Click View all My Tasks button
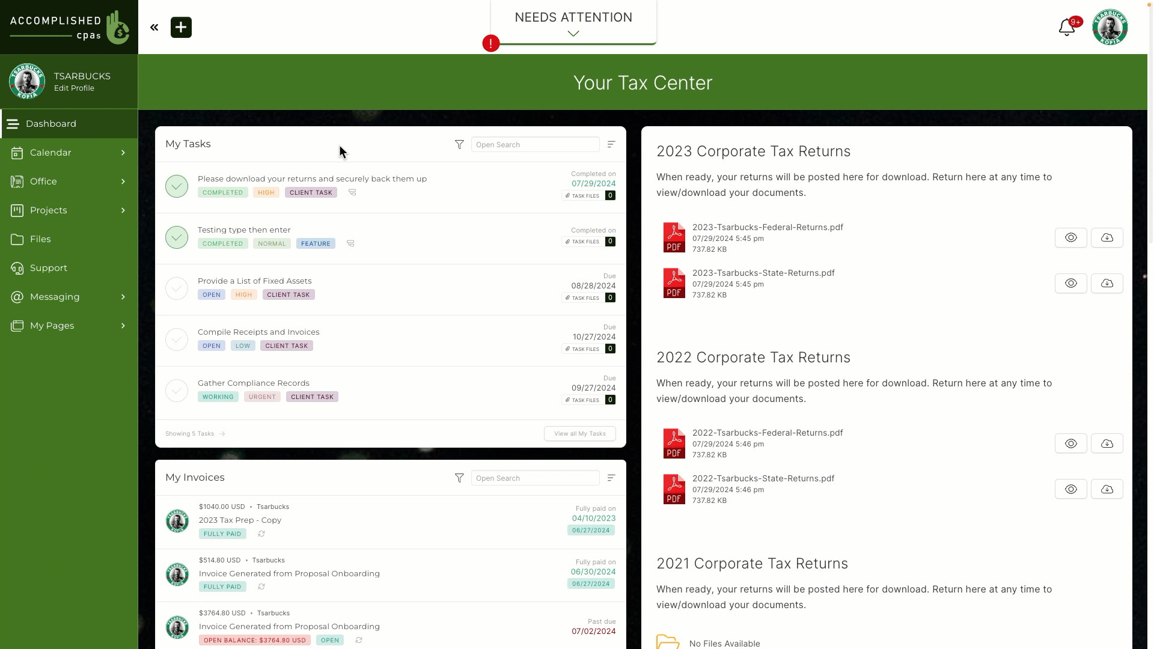 [x=580, y=433]
